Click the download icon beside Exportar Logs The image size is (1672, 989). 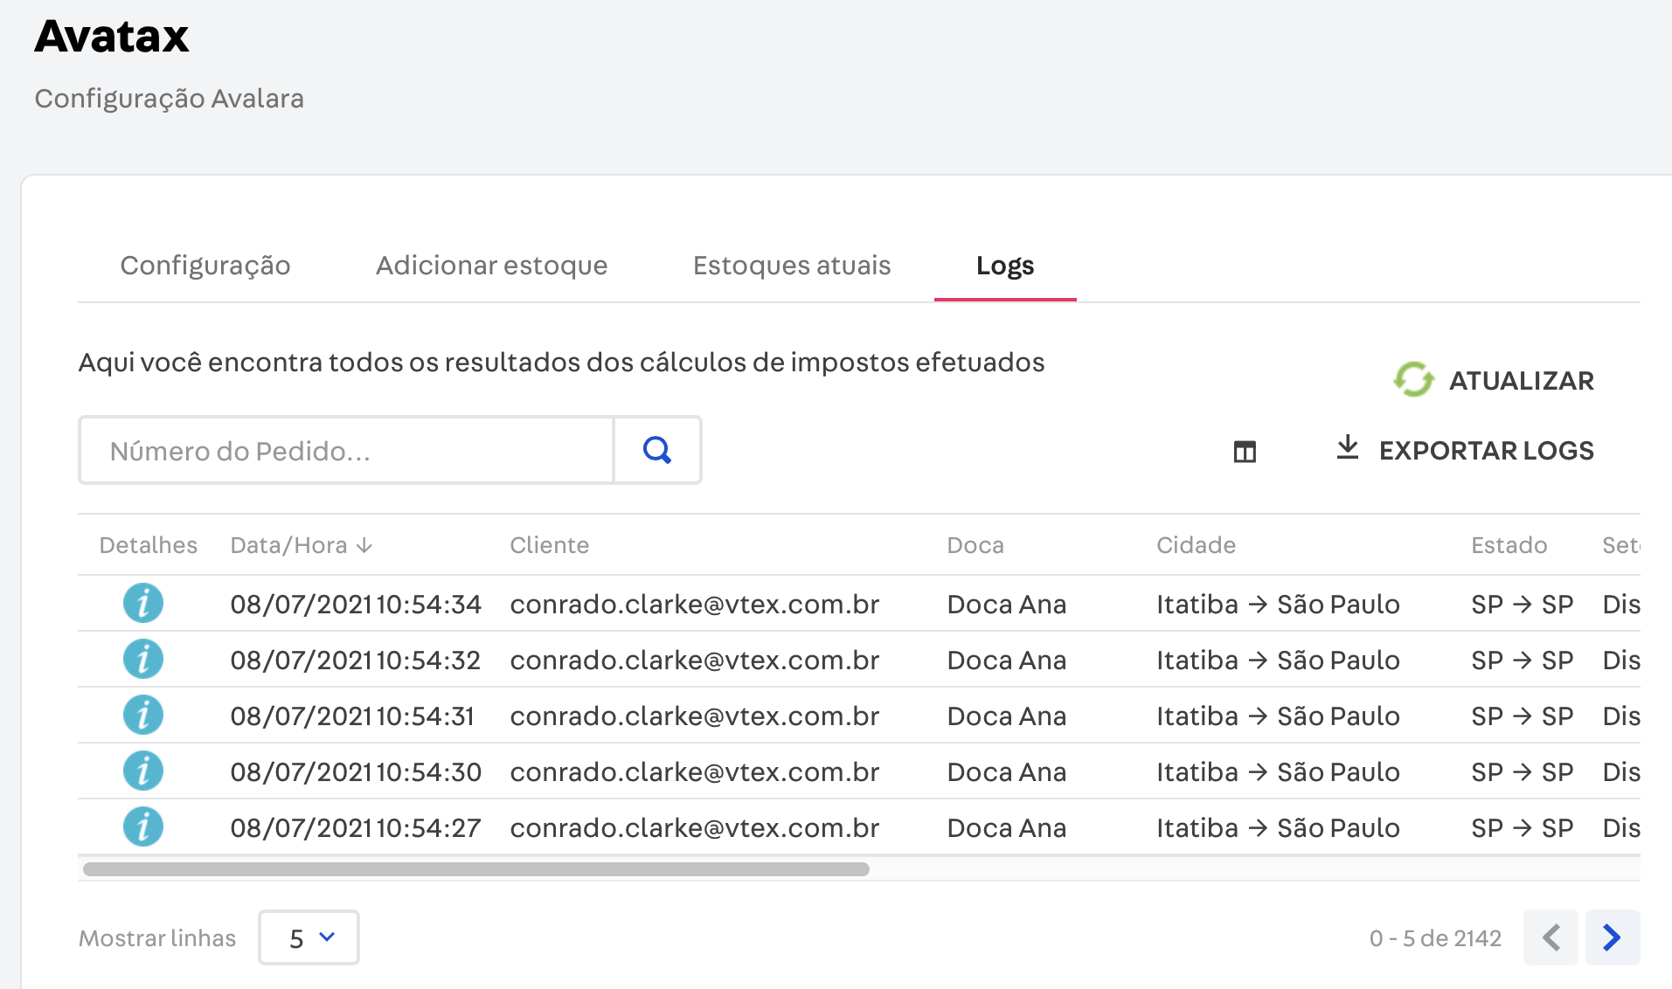[x=1348, y=449]
